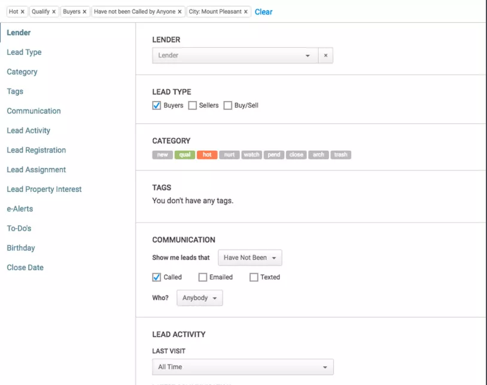Uncheck the Buyers lead type checkbox
The height and width of the screenshot is (385, 487).
[x=157, y=106]
